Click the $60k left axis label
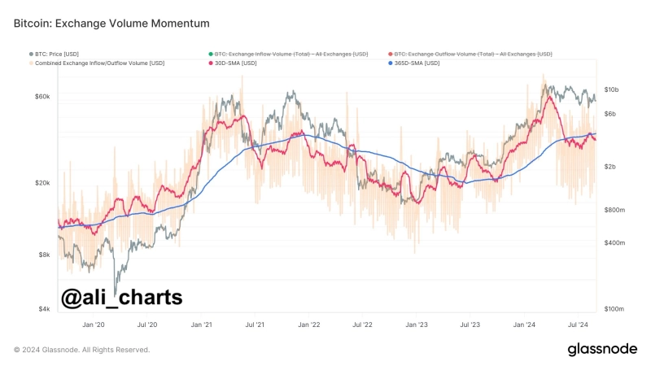Image resolution: width=651 pixels, height=366 pixels. pos(42,97)
